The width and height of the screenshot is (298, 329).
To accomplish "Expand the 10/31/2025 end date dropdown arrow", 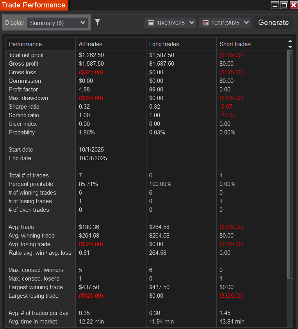I will pos(246,23).
